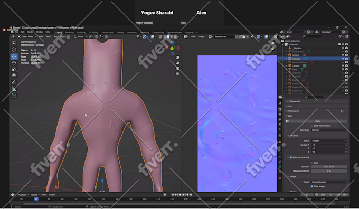This screenshot has height=209, width=359.
Task: Open the Texture properties checker tab
Action: pyautogui.click(x=280, y=178)
